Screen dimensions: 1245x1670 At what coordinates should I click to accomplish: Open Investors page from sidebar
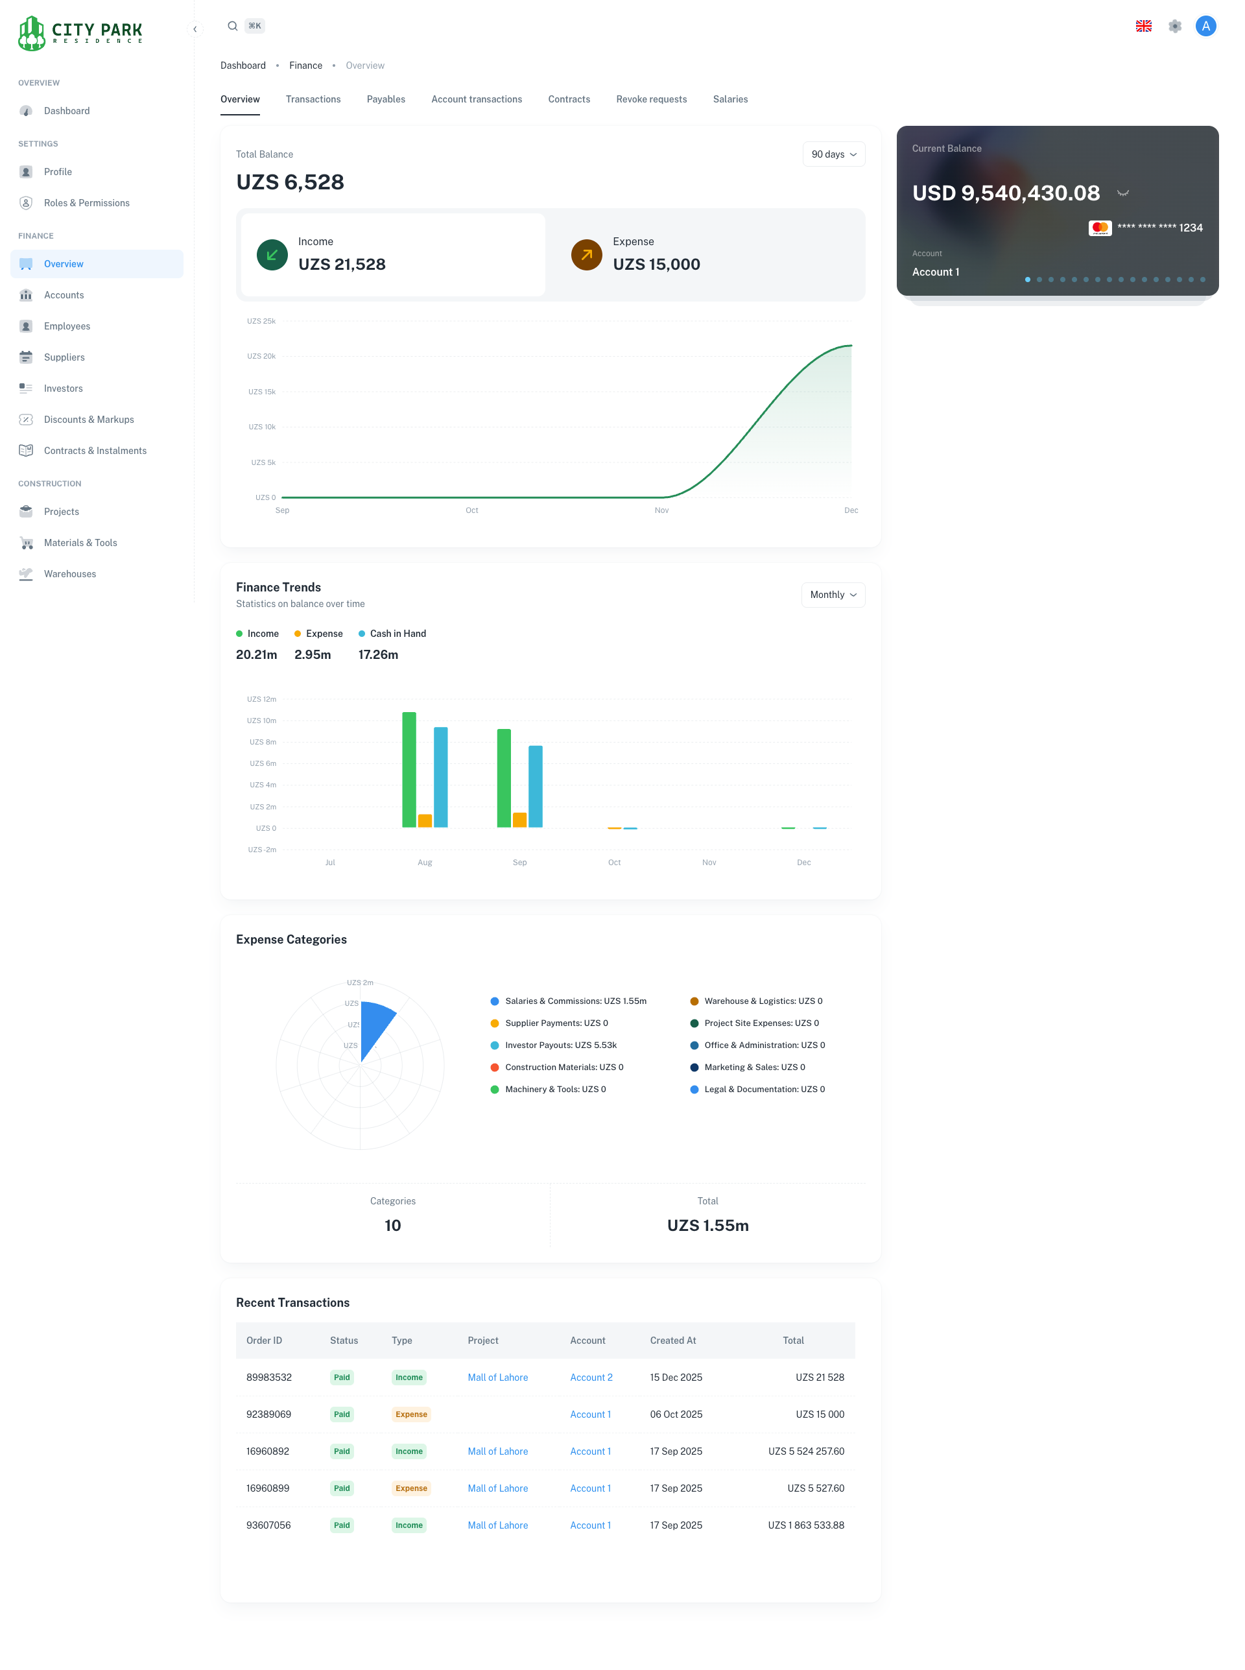point(64,388)
